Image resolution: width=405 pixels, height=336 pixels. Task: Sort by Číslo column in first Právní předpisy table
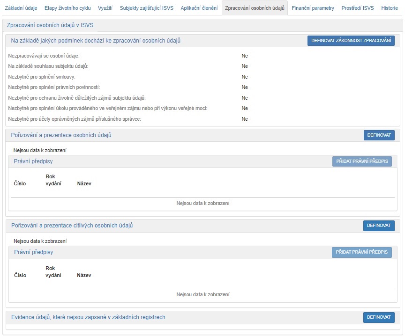pyautogui.click(x=20, y=184)
